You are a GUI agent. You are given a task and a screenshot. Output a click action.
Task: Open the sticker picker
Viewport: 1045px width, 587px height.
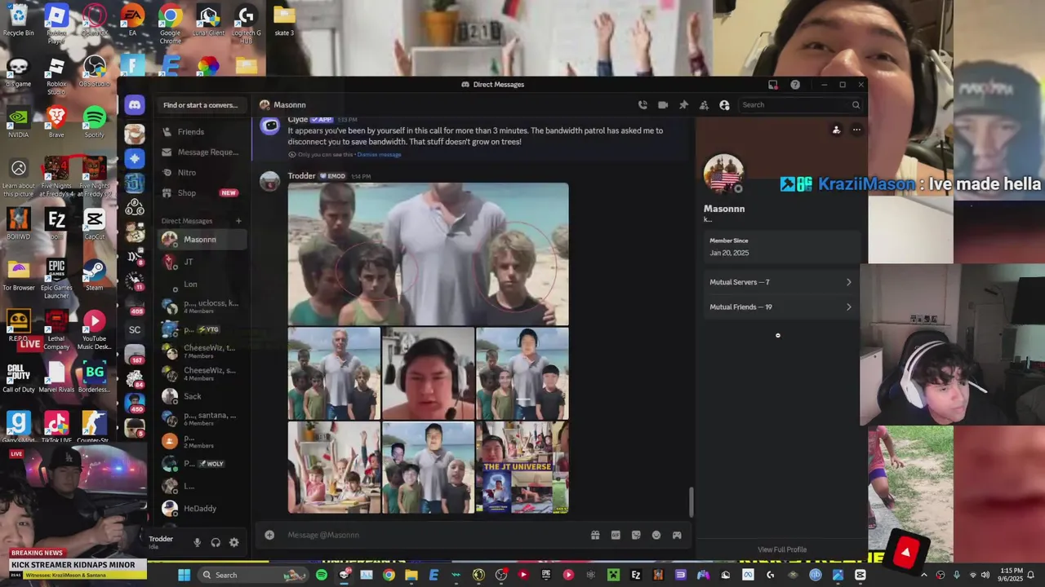pyautogui.click(x=636, y=535)
